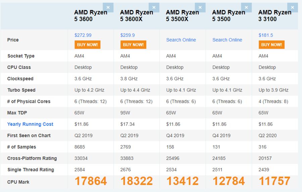Click the 17864 CPU Mark score

[91, 181]
